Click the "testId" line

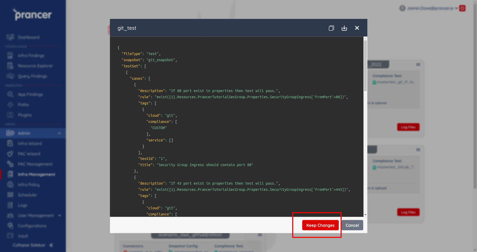[x=152, y=159]
